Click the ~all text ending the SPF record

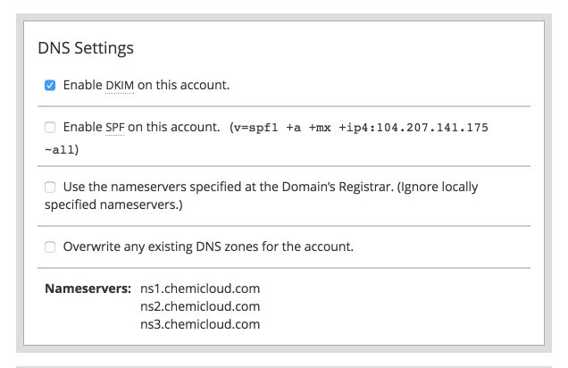pos(60,150)
